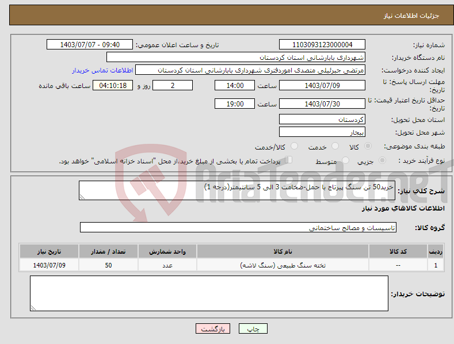Click the table cell تخته سنگ طبیعی (سنگ لاشه)
Image resolution: width=454 pixels, height=344 pixels.
click(283, 265)
